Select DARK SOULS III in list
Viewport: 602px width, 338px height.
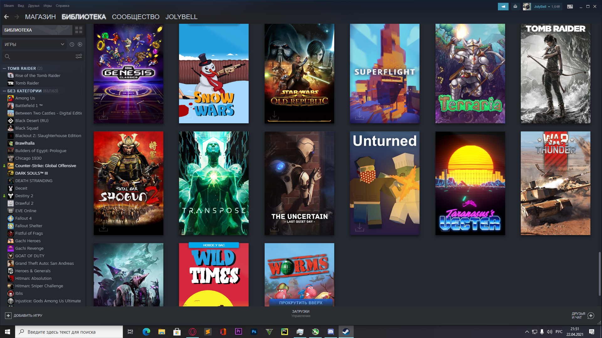coord(31,173)
